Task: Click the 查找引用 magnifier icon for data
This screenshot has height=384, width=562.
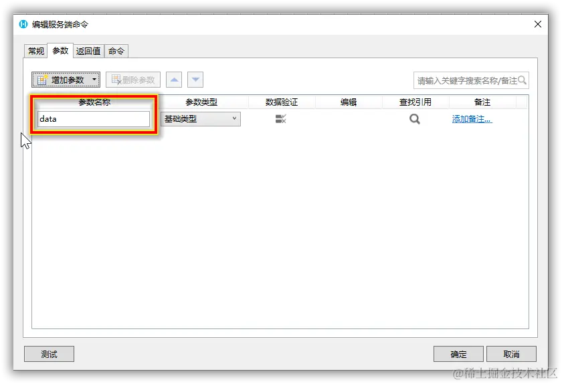Action: [415, 118]
